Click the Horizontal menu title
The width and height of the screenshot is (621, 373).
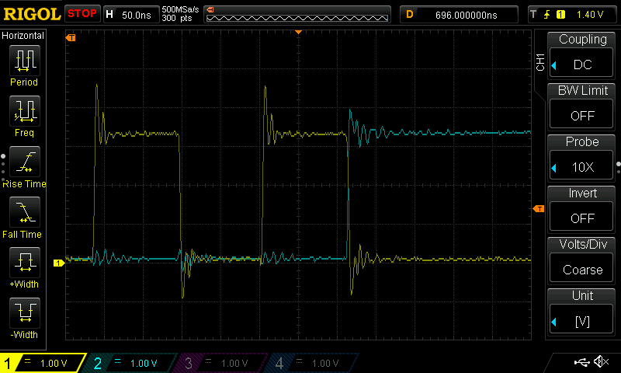pyautogui.click(x=23, y=36)
